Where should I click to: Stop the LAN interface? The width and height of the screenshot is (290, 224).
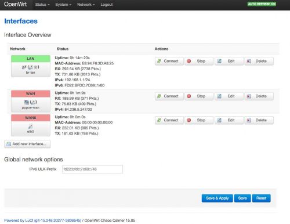(x=199, y=61)
